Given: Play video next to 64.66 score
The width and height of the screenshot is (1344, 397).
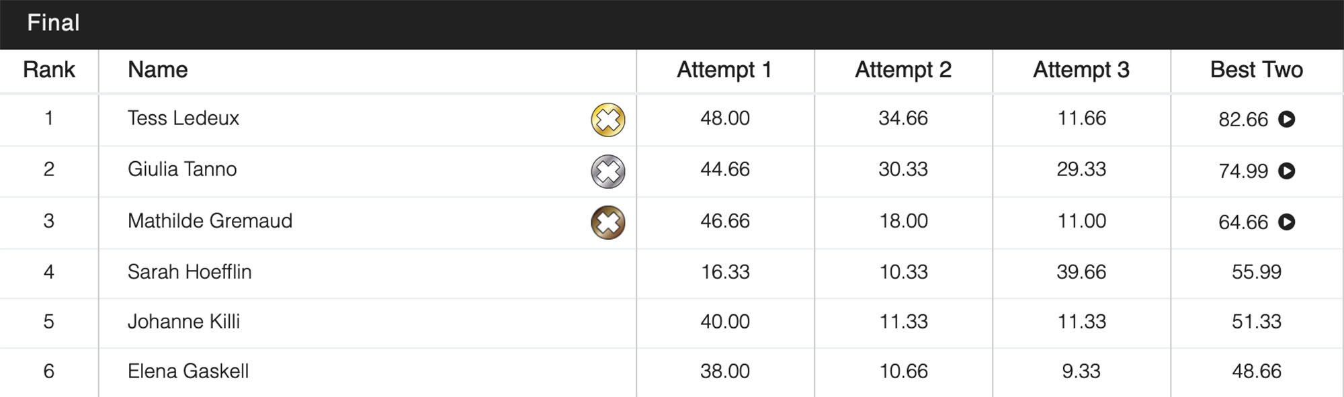Looking at the screenshot, I should pyautogui.click(x=1286, y=222).
